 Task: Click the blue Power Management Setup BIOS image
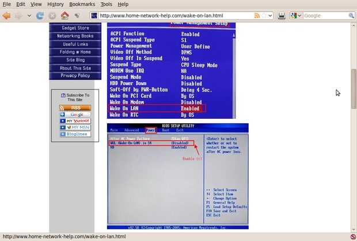tap(171, 71)
